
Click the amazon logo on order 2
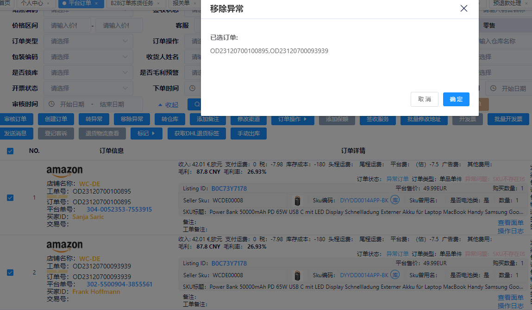(x=65, y=245)
